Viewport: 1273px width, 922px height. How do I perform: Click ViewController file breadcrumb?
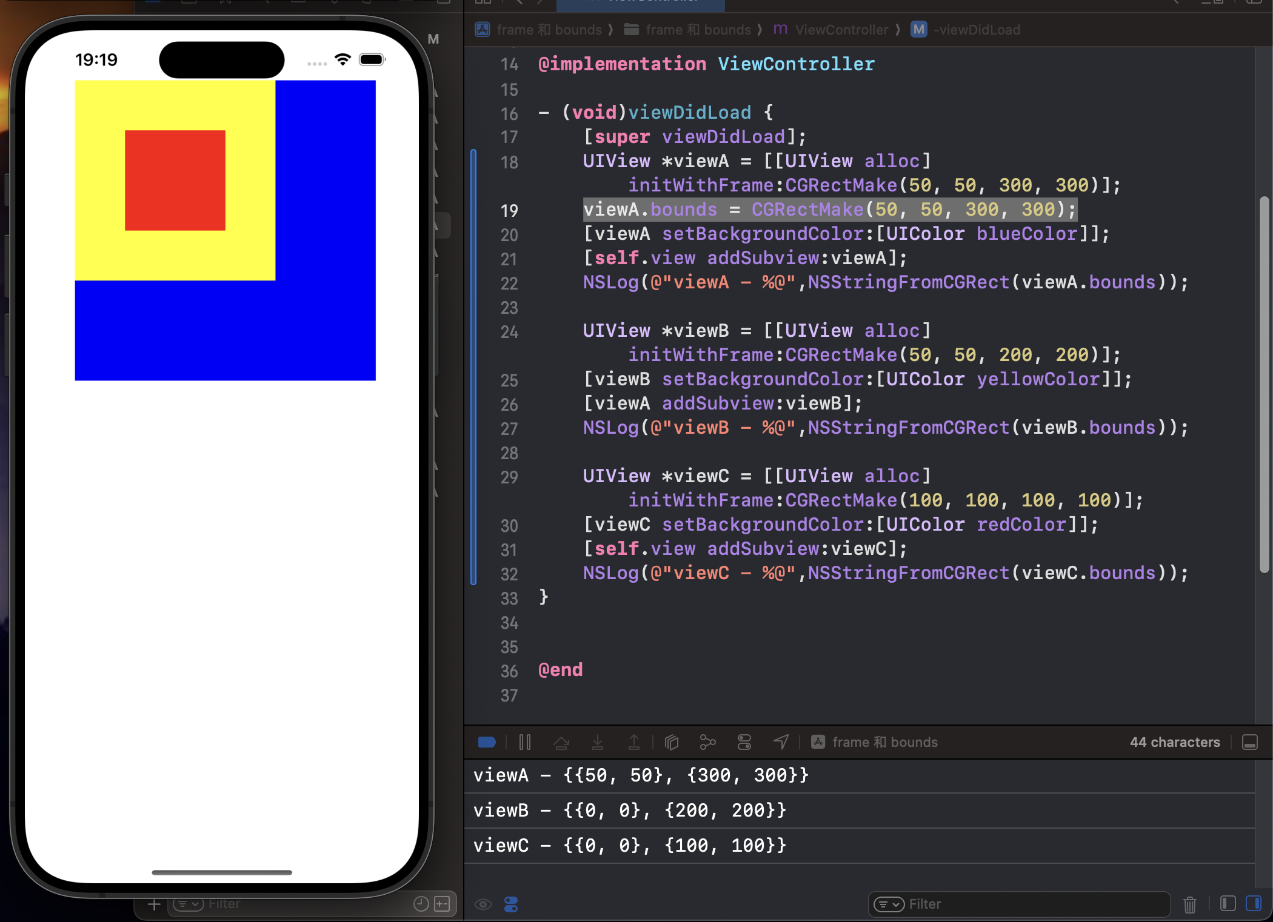point(831,30)
